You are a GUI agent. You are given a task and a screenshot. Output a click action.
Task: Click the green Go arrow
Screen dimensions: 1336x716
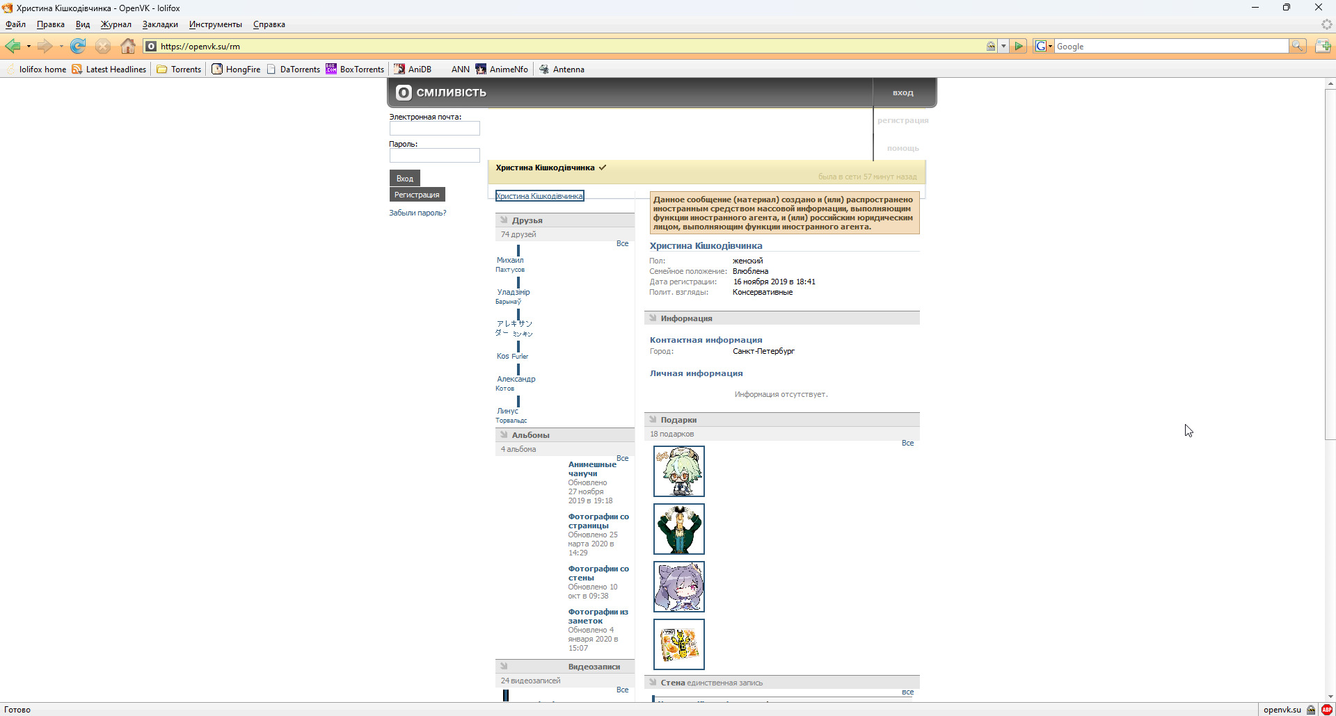1019,47
